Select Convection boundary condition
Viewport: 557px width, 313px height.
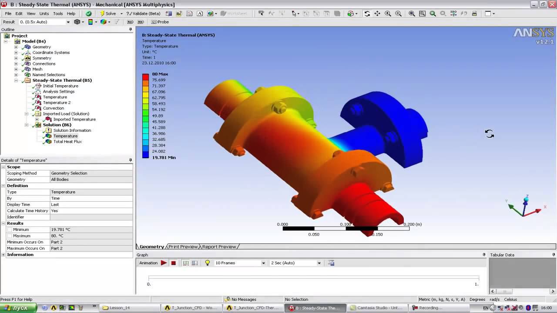click(x=53, y=108)
